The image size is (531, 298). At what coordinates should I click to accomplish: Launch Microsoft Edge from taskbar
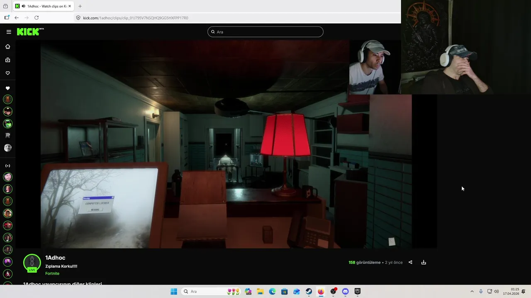coord(272,291)
